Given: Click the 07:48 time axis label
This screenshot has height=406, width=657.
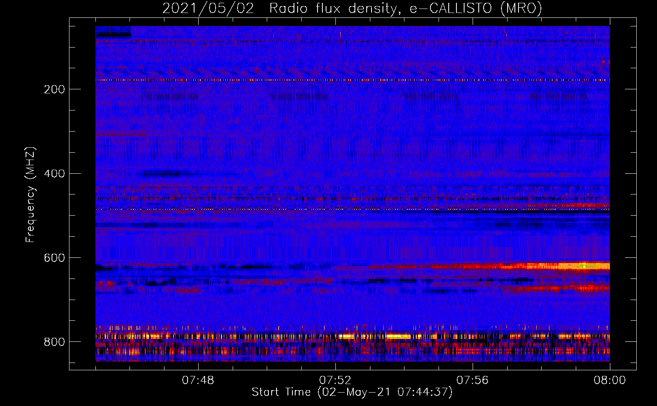Looking at the screenshot, I should [x=198, y=380].
